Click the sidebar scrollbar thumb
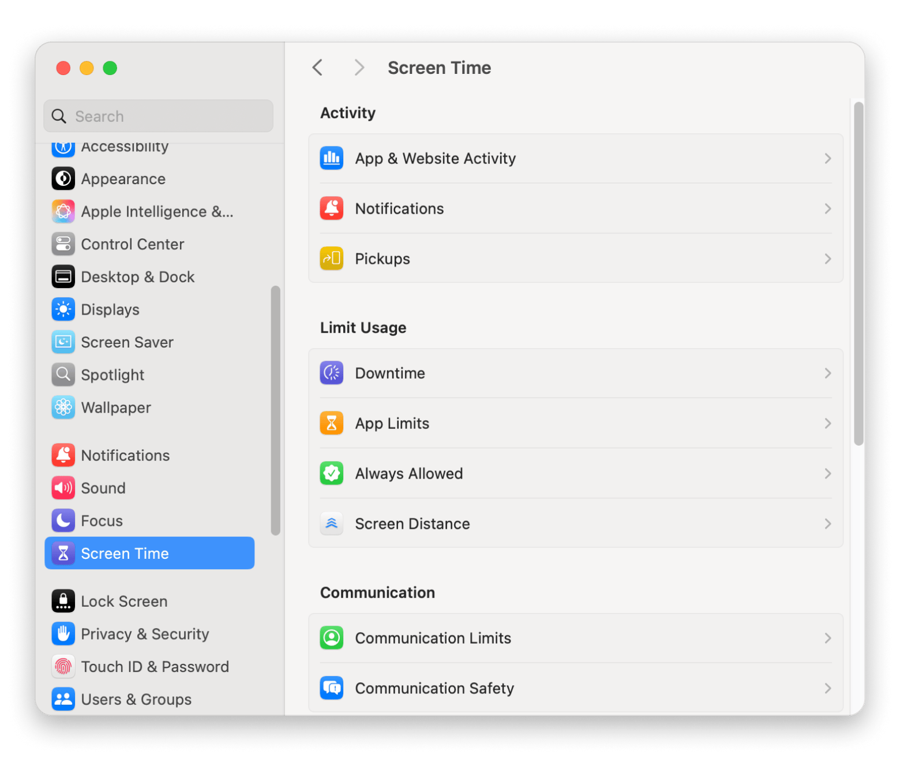Image resolution: width=900 pixels, height=762 pixels. [x=275, y=410]
